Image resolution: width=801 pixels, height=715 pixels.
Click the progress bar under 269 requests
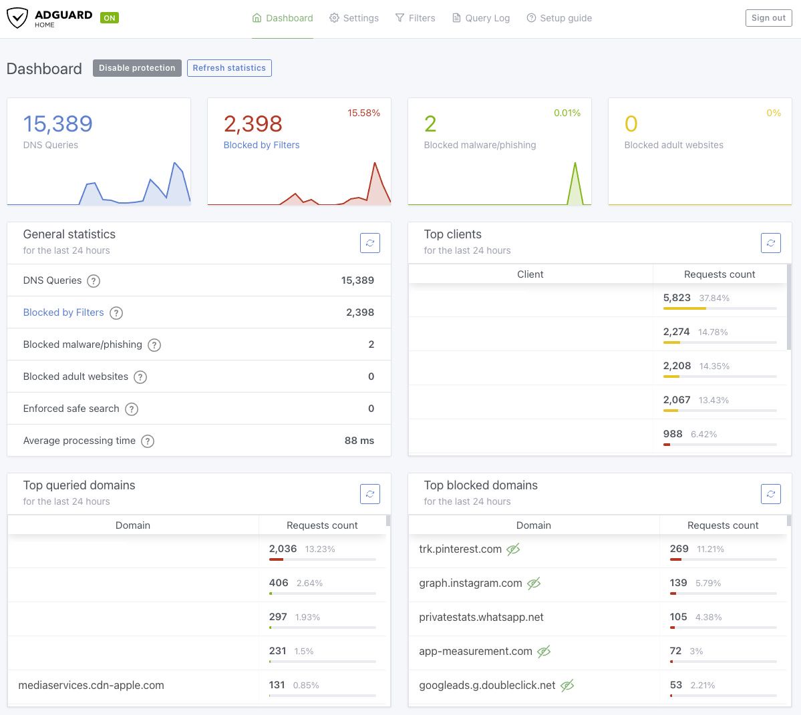click(x=724, y=559)
